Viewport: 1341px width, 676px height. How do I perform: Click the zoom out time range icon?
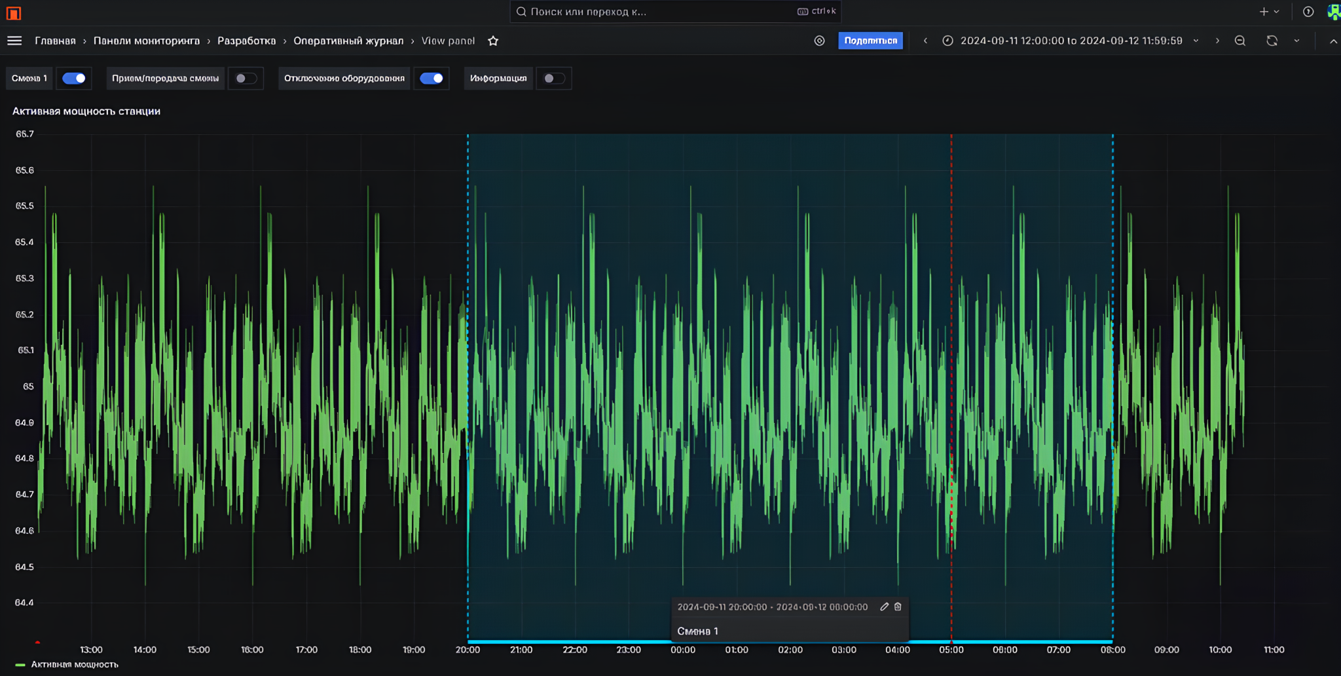(x=1240, y=41)
